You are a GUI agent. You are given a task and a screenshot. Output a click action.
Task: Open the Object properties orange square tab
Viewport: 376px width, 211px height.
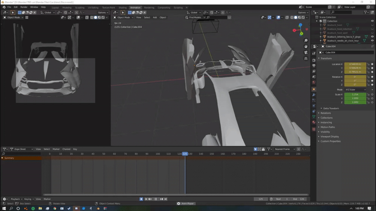coord(314,89)
